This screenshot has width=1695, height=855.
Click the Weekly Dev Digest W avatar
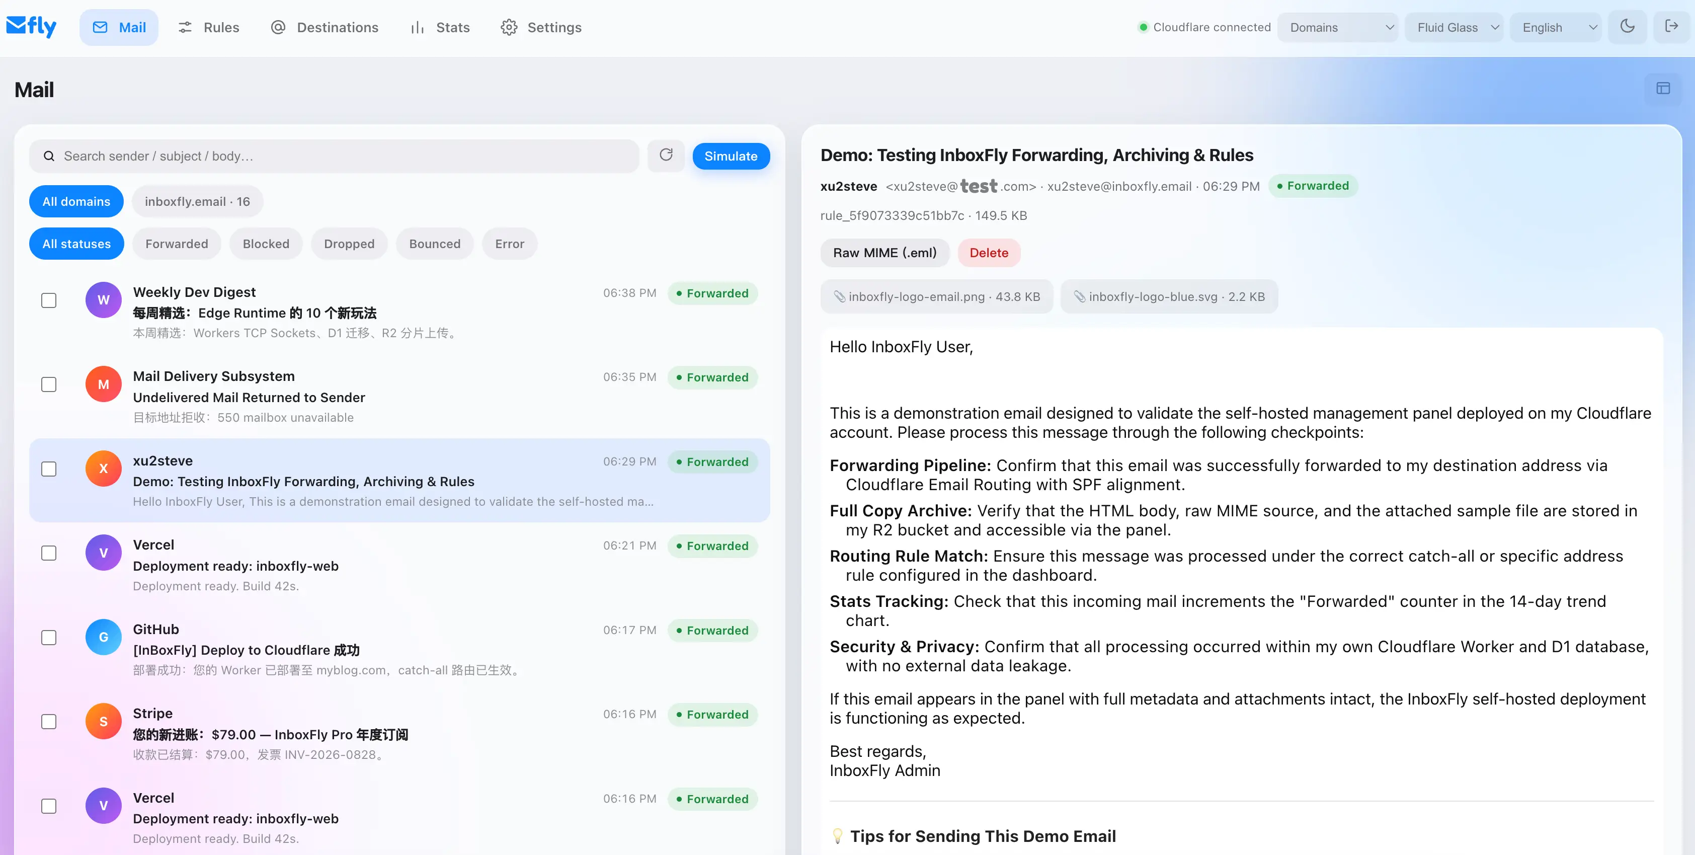tap(103, 300)
